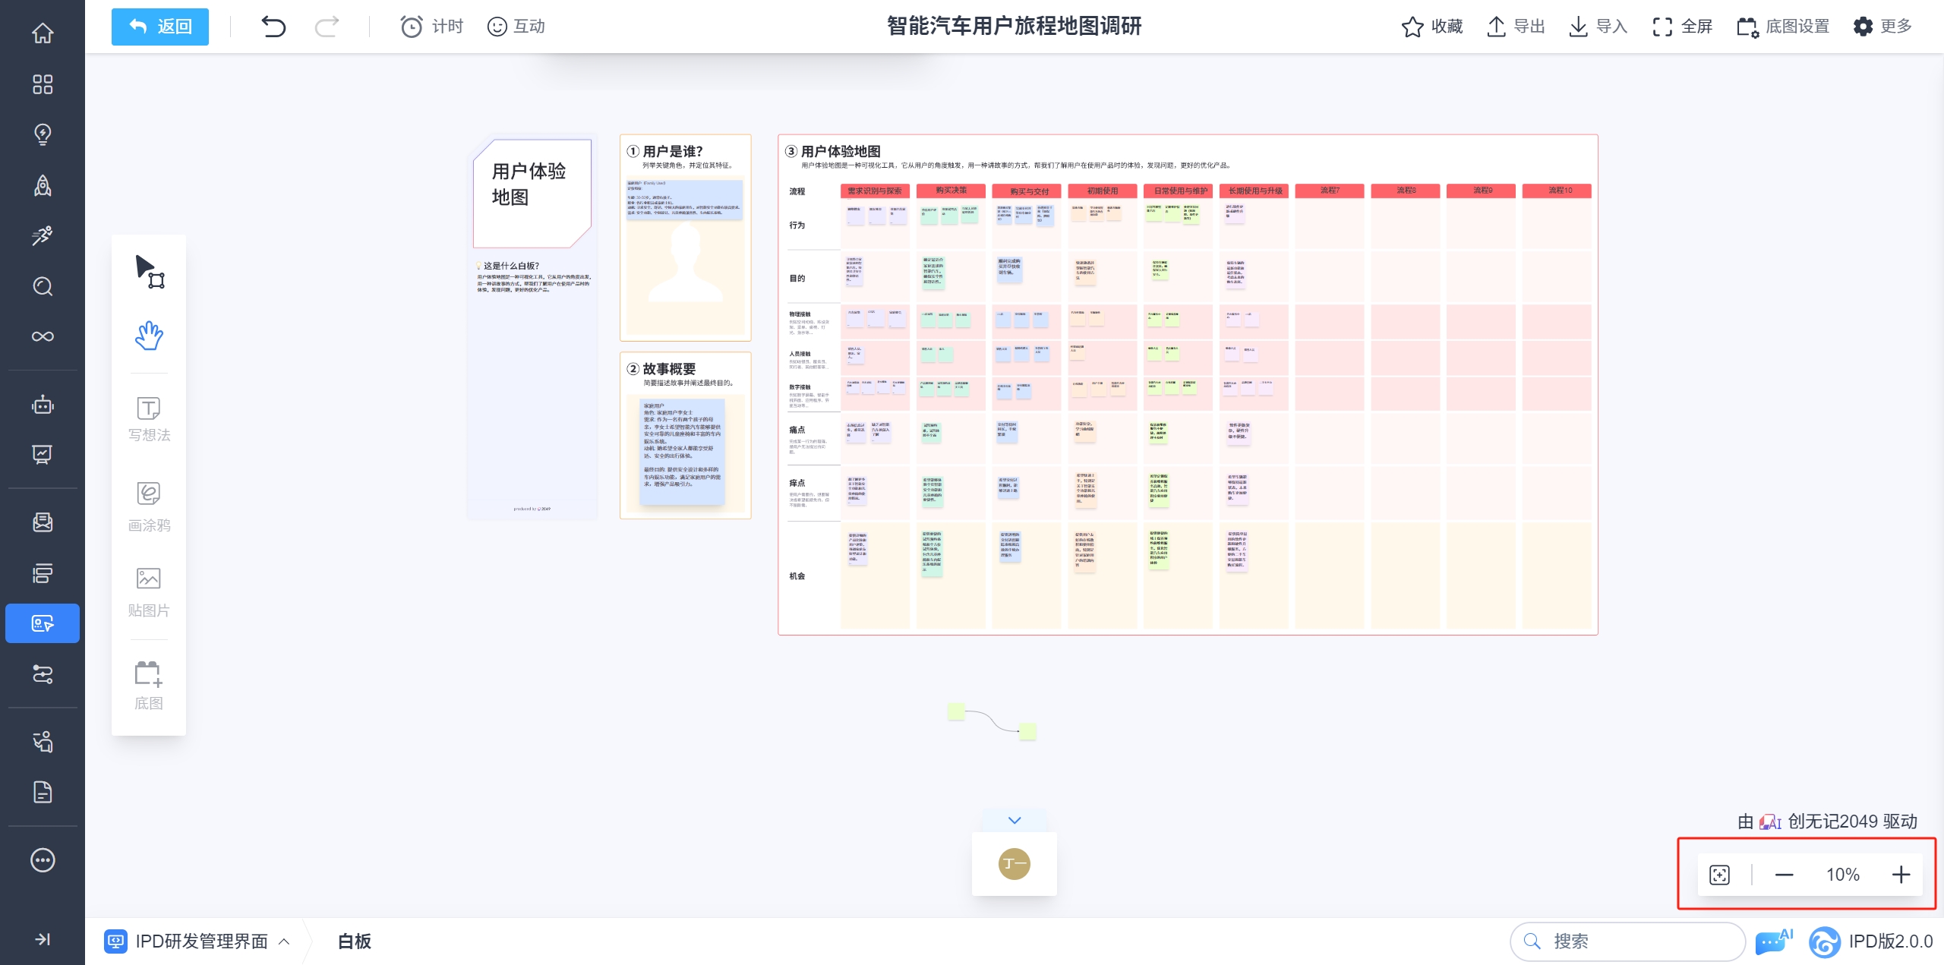Choose the 画涂鸦 doodle tool

149,506
